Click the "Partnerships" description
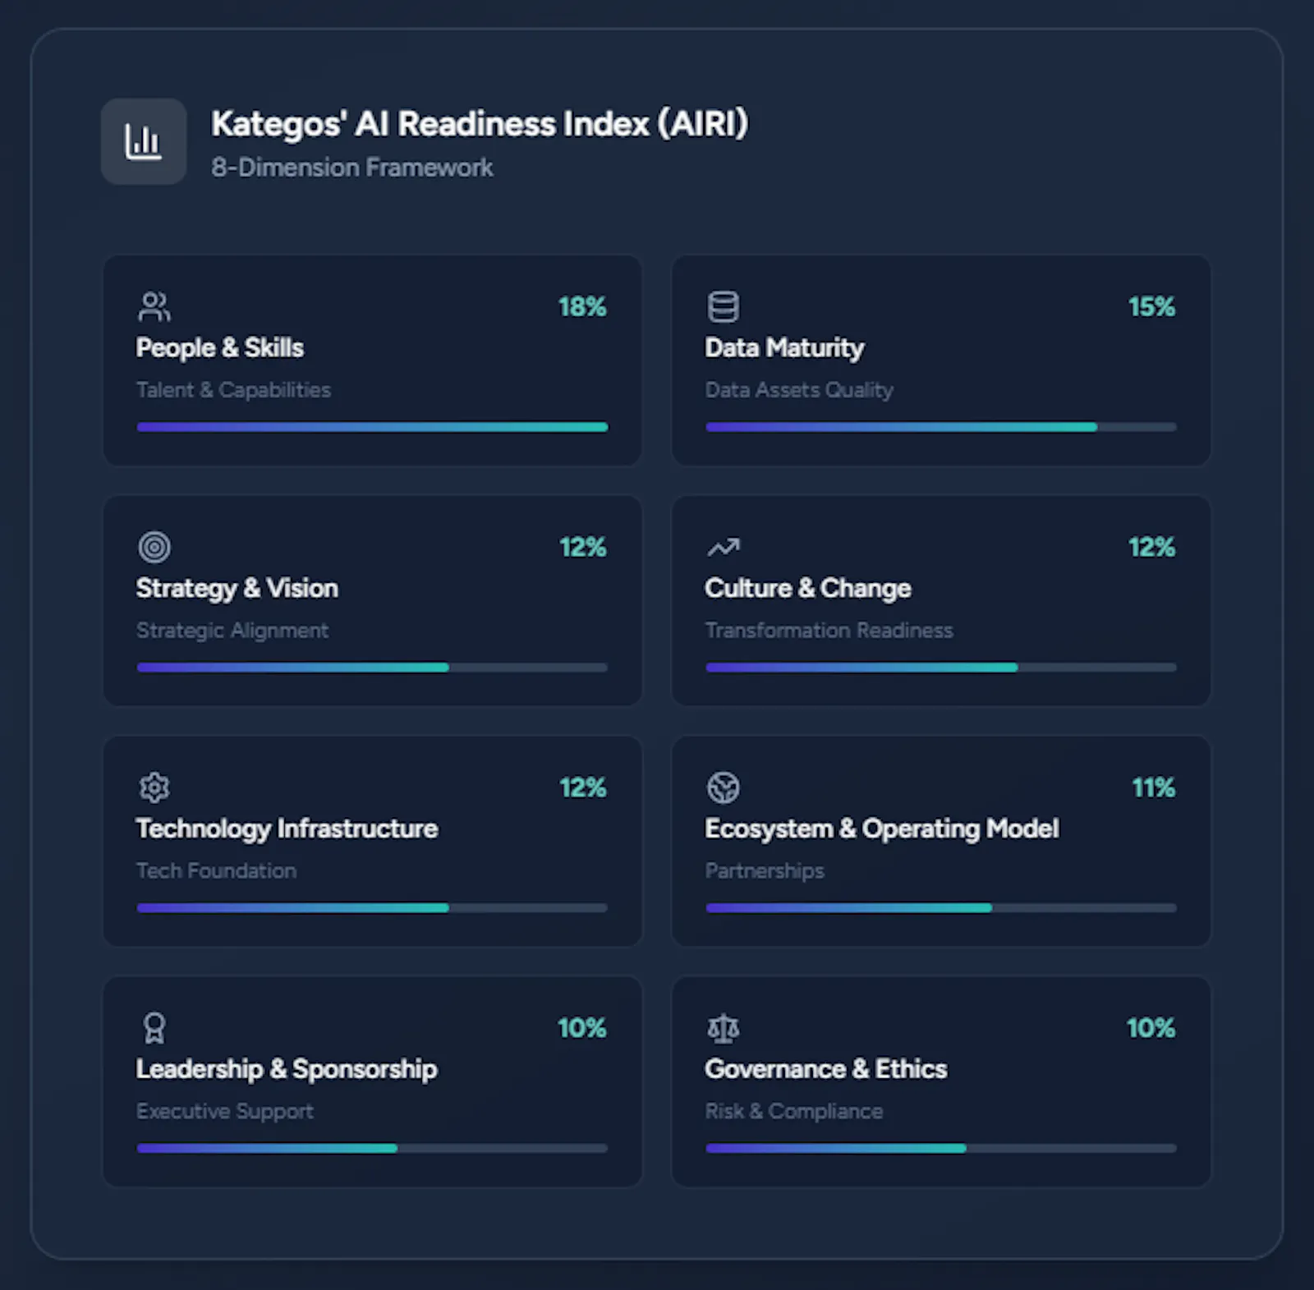The image size is (1314, 1290). [x=765, y=871]
